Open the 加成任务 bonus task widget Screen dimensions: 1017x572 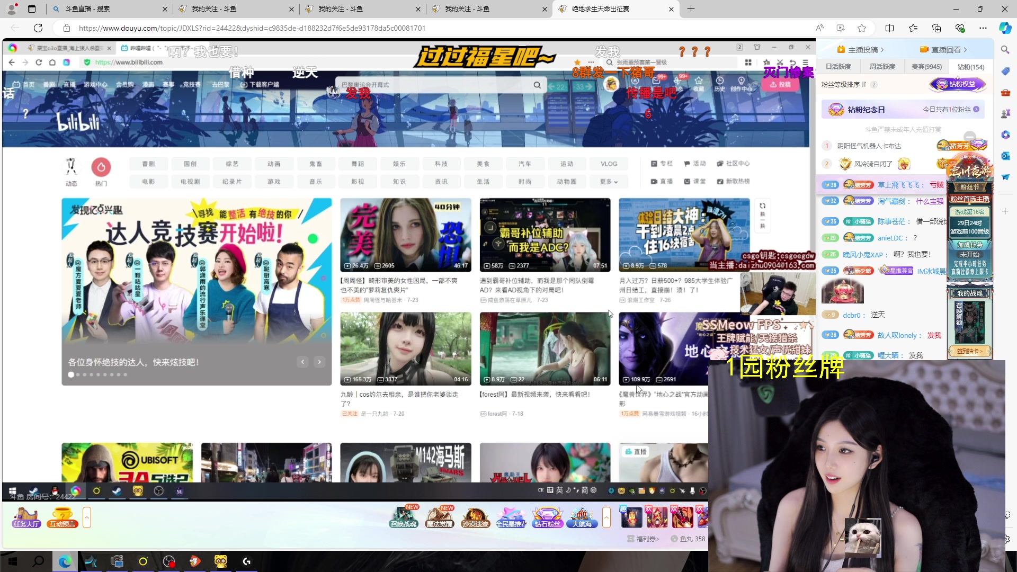pos(969,245)
